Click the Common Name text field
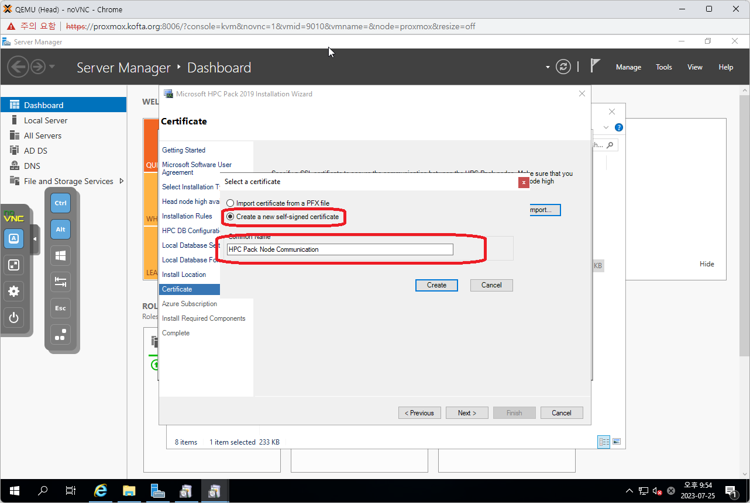Image resolution: width=750 pixels, height=503 pixels. [339, 249]
